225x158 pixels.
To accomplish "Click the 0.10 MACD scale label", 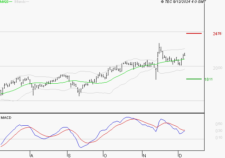I will click(219, 138).
